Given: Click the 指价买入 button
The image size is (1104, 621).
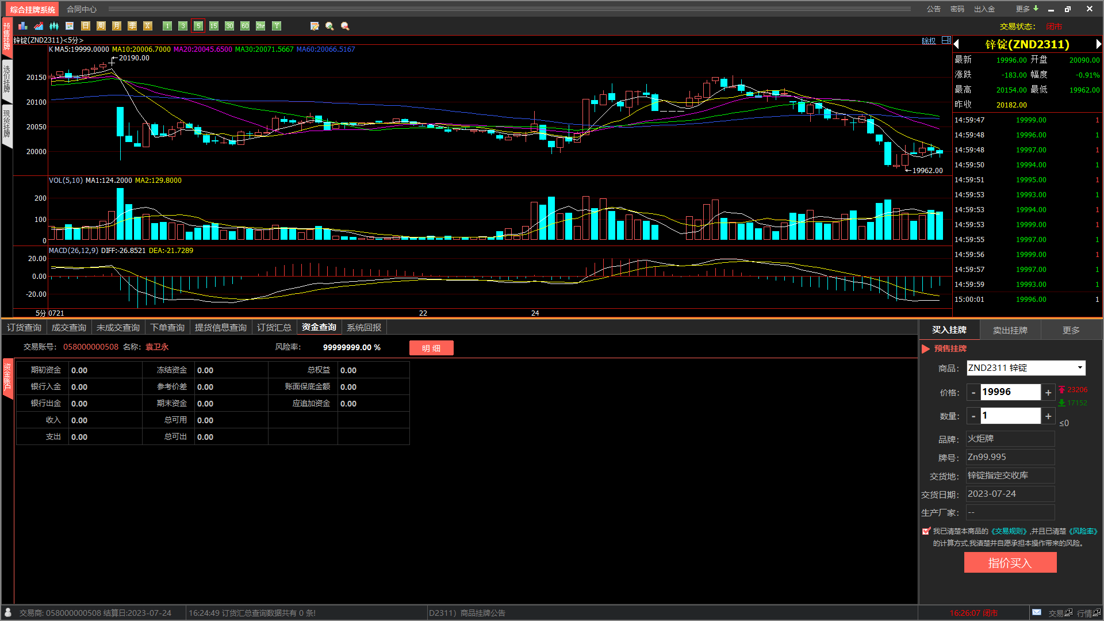Looking at the screenshot, I should pos(1010,563).
